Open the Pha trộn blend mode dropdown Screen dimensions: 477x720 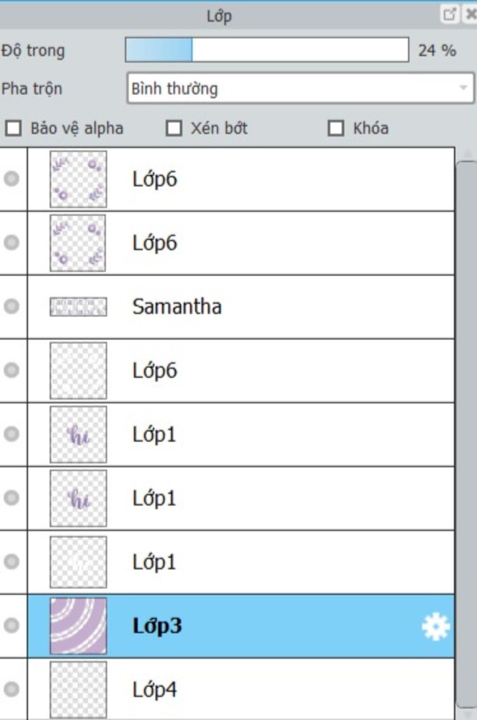[x=300, y=88]
